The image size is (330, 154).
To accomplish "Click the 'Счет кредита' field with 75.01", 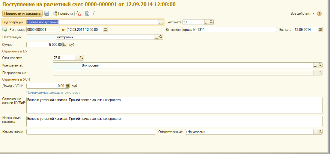I will (64, 58).
